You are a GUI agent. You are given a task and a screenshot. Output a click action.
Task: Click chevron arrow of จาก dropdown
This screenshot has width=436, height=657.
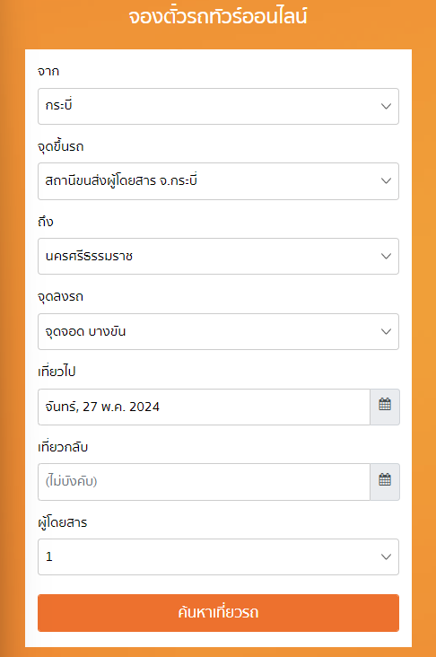point(386,107)
